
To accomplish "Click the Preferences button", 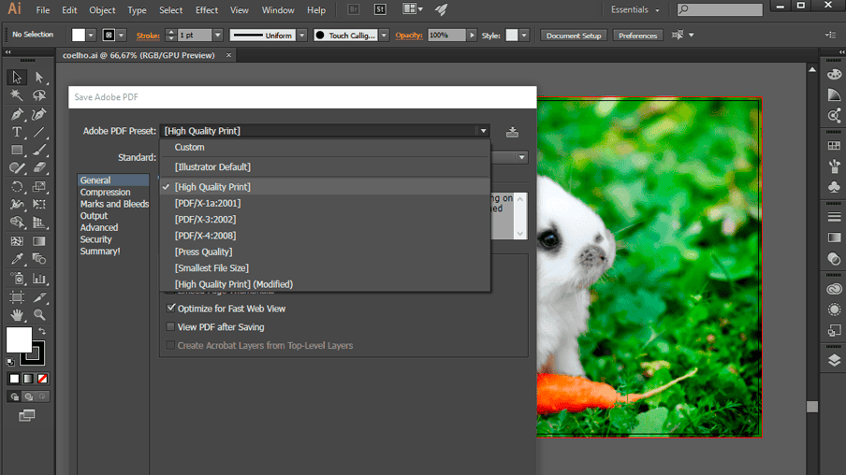I will (638, 36).
